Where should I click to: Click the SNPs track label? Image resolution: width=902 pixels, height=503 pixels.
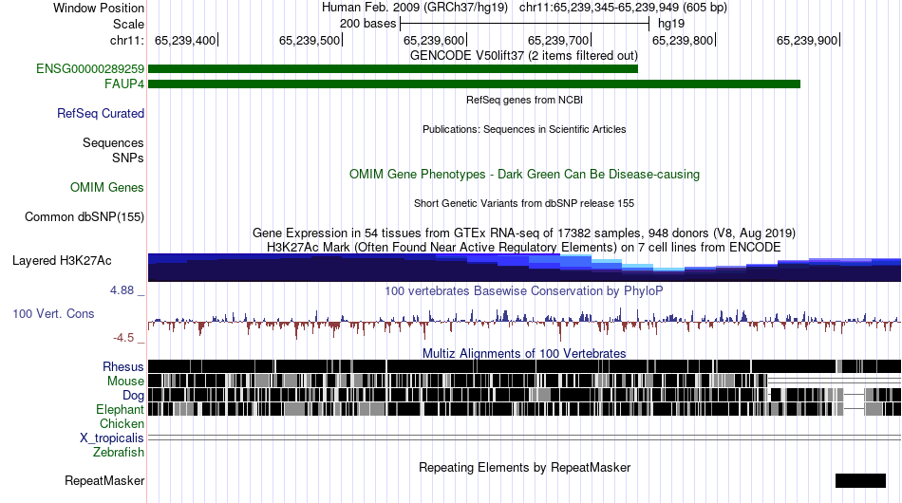128,158
